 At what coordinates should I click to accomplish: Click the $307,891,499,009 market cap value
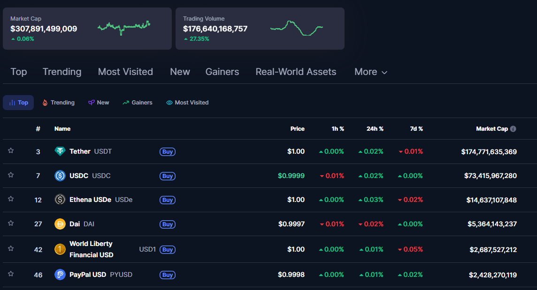[x=44, y=29]
